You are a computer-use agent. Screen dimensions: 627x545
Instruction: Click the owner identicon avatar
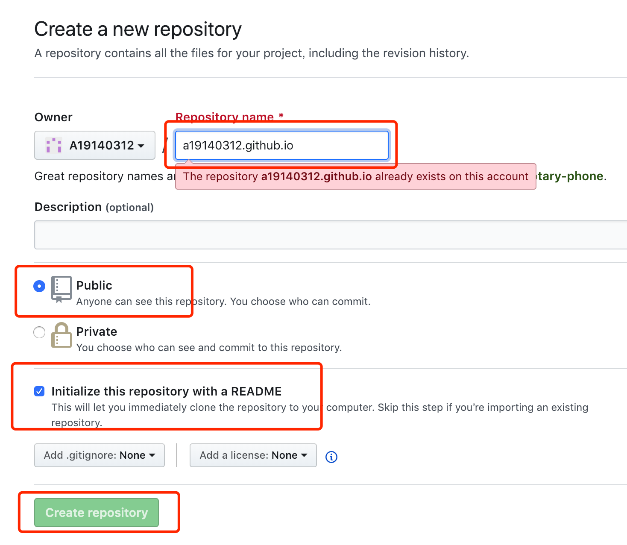[54, 145]
